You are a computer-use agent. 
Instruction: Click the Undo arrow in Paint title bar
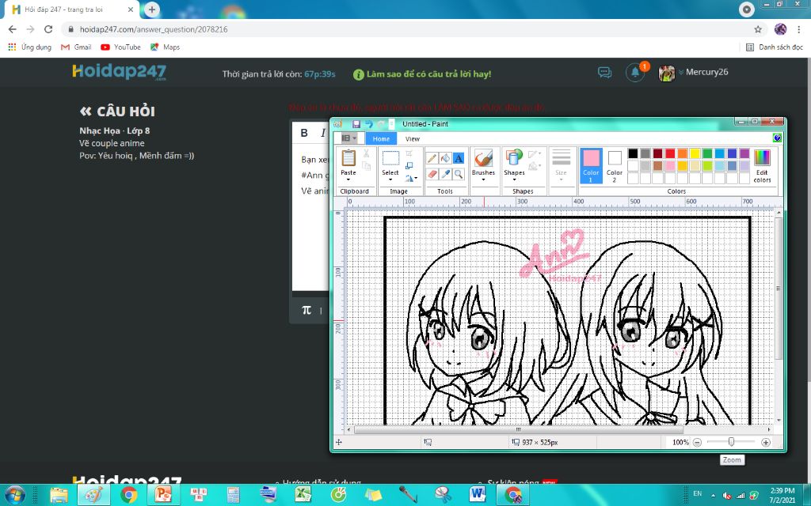point(369,124)
